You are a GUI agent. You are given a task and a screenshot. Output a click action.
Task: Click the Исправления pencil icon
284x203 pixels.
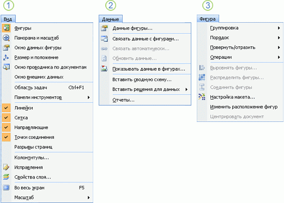pyautogui.click(x=6, y=167)
